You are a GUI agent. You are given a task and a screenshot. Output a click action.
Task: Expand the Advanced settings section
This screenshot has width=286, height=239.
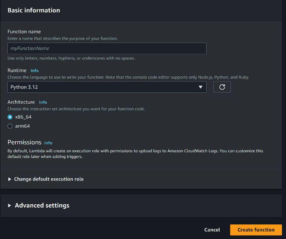pos(42,206)
